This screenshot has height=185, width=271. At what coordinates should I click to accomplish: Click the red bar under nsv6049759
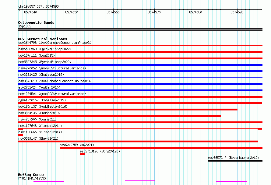click(x=161, y=148)
